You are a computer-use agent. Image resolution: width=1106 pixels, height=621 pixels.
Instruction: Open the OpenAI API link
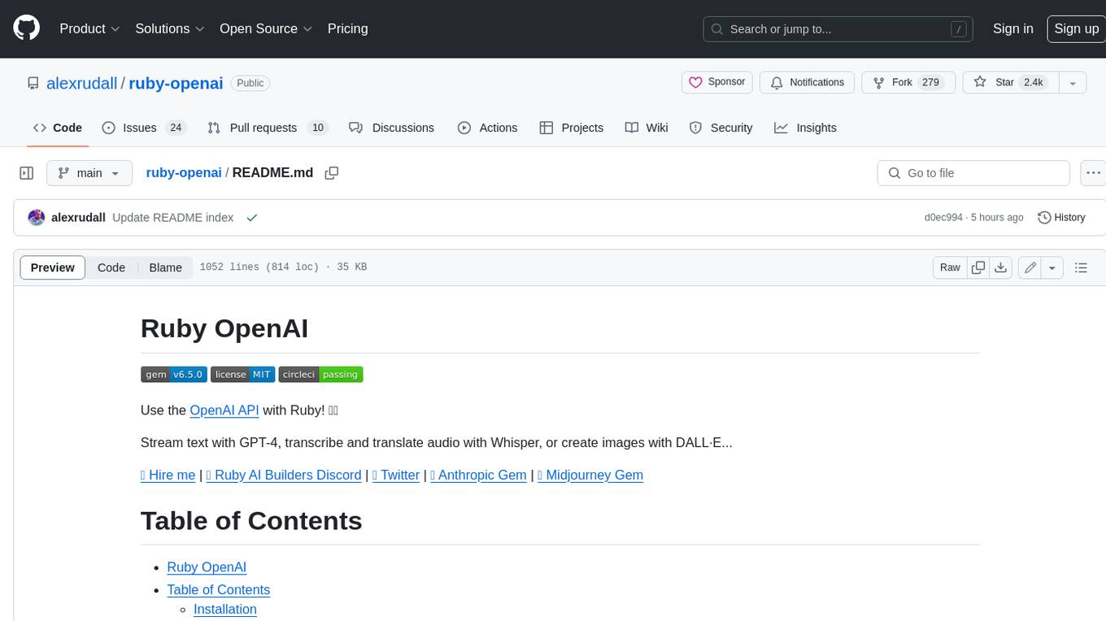pos(224,410)
